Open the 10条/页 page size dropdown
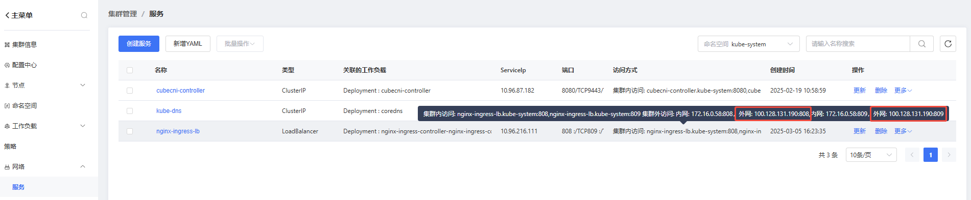The width and height of the screenshot is (971, 200). click(x=871, y=155)
